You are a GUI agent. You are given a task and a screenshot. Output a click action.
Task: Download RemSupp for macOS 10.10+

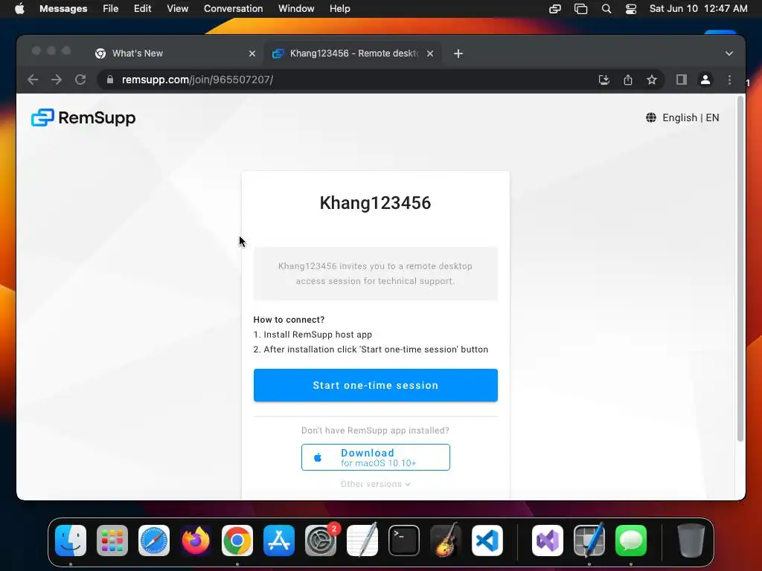click(x=375, y=457)
